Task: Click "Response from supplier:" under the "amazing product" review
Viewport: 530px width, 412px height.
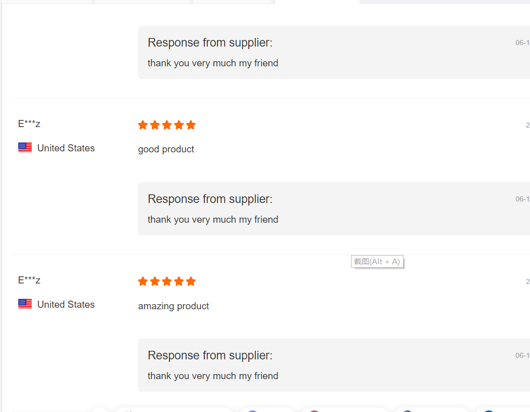Action: (210, 355)
